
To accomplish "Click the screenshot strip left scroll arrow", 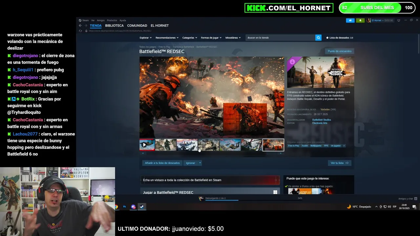I will pos(142,153).
